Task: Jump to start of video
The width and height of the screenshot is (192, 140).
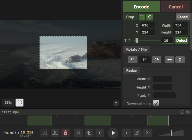Action: [x=79, y=133]
